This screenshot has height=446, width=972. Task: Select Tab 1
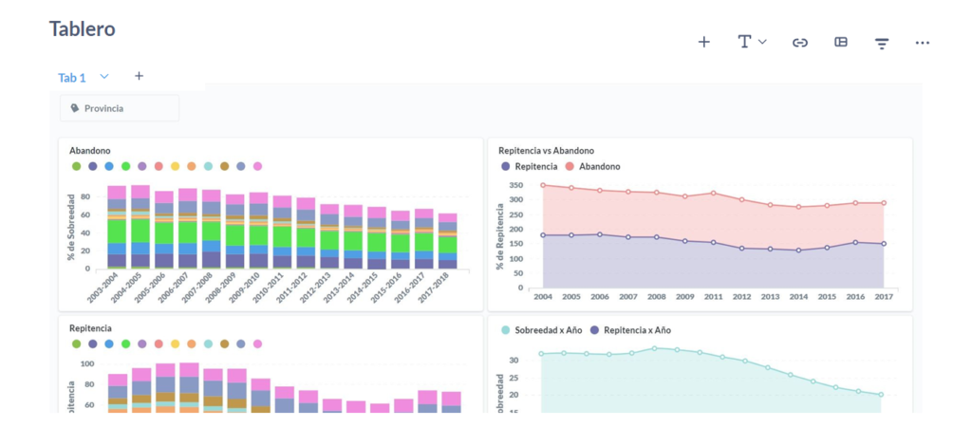click(x=72, y=78)
